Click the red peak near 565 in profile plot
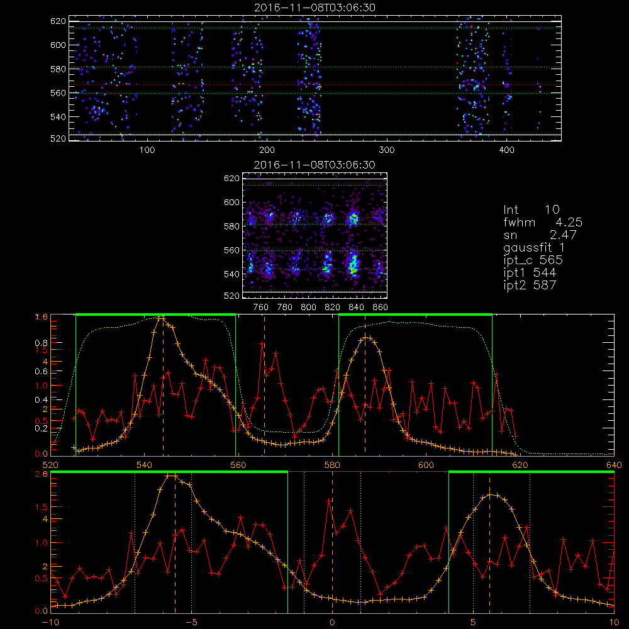The width and height of the screenshot is (629, 629). tap(262, 344)
